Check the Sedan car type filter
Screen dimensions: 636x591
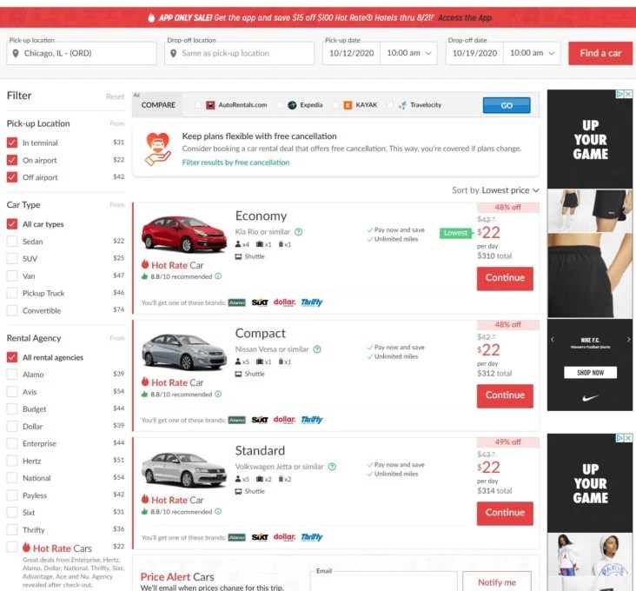12,242
